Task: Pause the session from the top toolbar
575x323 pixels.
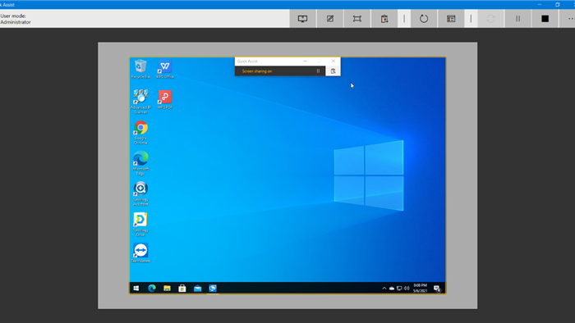Action: pos(517,19)
